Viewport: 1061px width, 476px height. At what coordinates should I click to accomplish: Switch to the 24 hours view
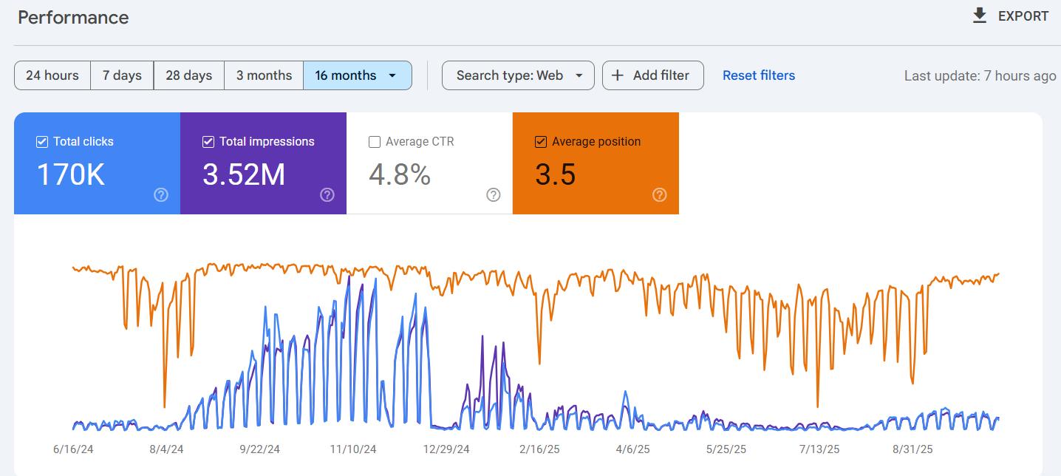pos(52,75)
